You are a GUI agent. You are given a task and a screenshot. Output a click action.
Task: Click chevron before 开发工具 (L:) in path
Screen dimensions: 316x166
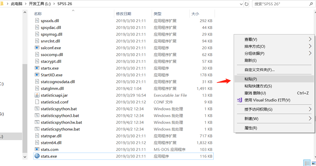pos(26,4)
